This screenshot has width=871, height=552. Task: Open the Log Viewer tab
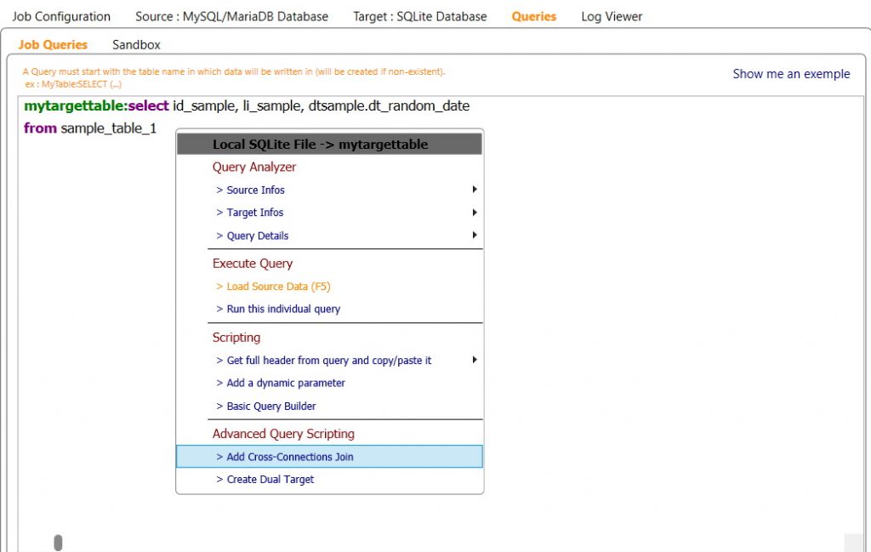pyautogui.click(x=612, y=17)
